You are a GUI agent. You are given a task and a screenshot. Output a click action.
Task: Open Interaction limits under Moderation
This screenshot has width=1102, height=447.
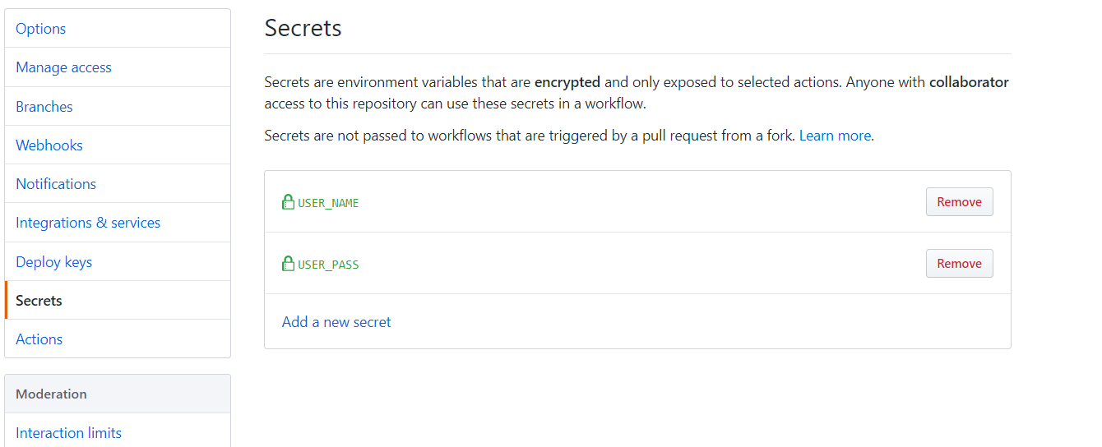[x=68, y=433]
